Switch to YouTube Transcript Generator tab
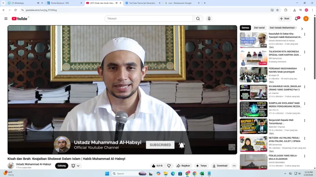 click(142, 3)
